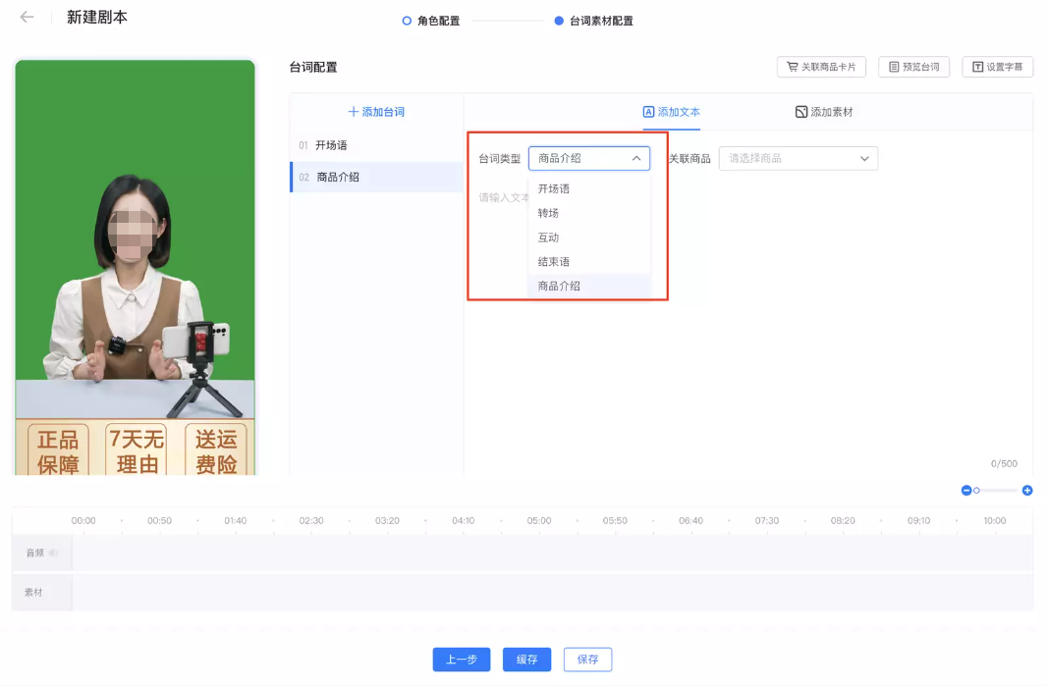Collapse the 台词类型 dropdown chevron
Image resolution: width=1047 pixels, height=686 pixels.
tap(636, 157)
